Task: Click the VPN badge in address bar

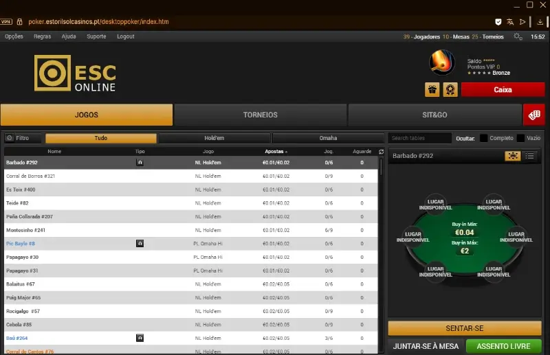Action: [6, 22]
